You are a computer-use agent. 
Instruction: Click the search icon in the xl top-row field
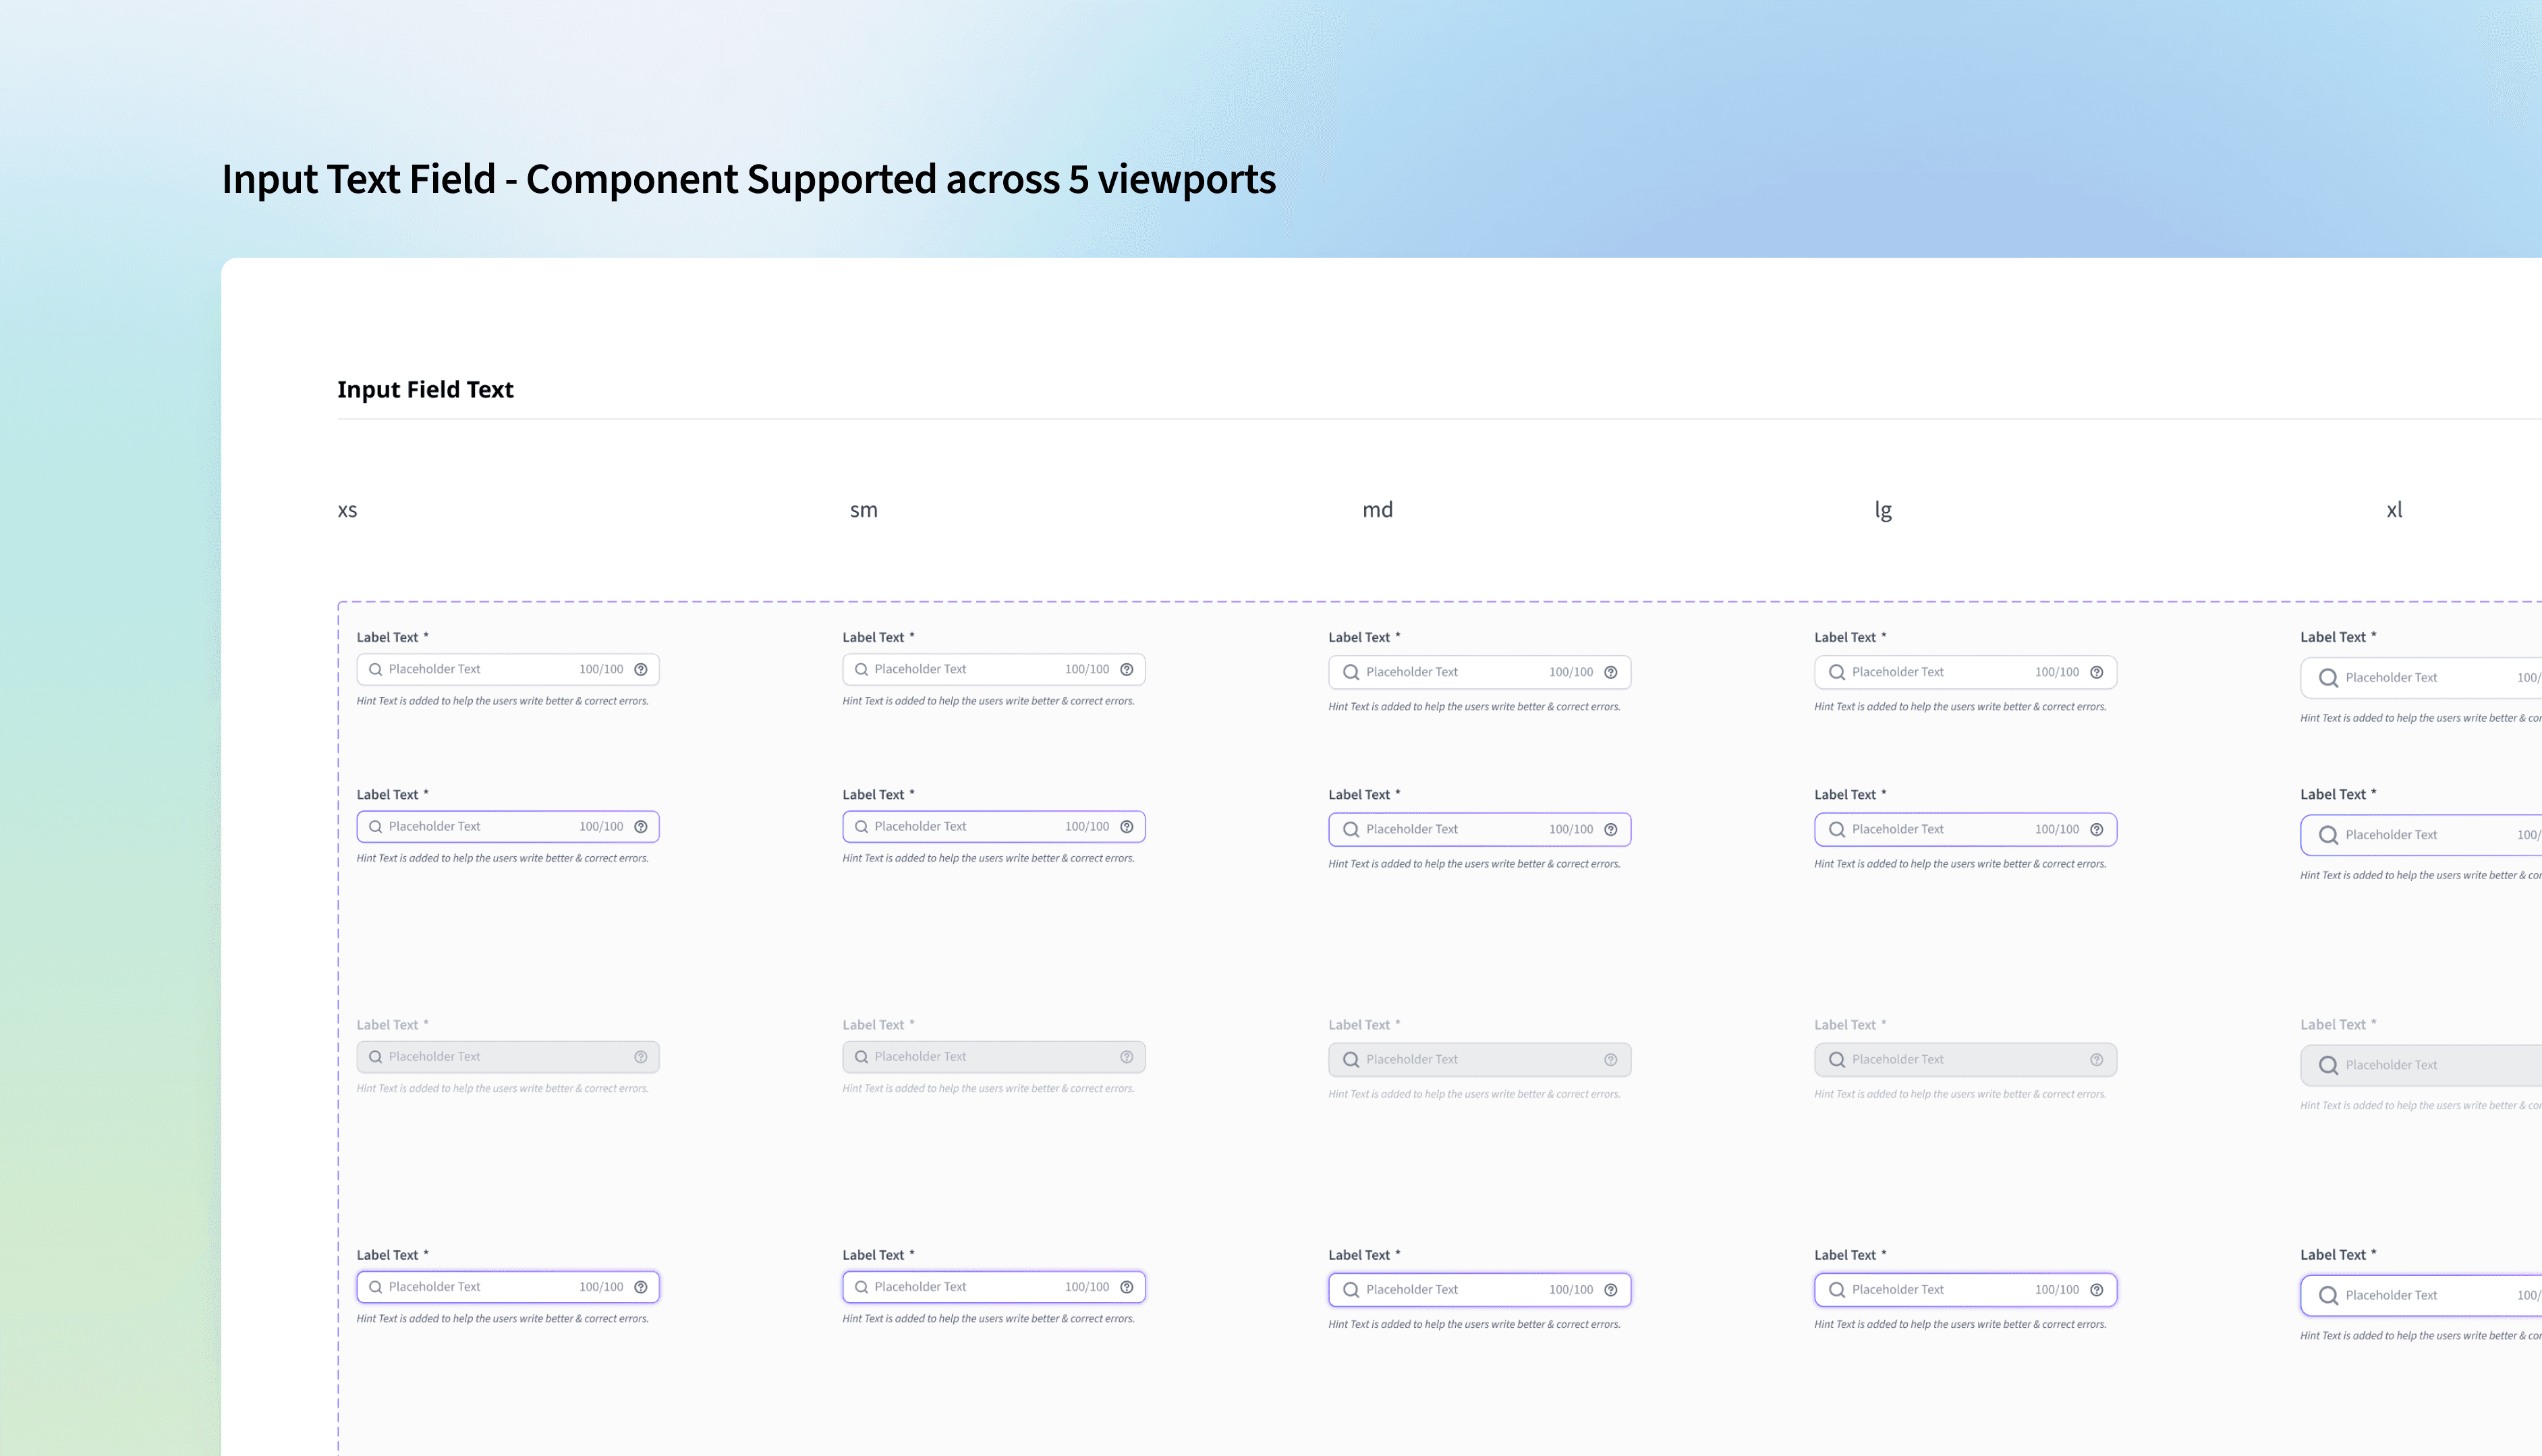pos(2328,678)
